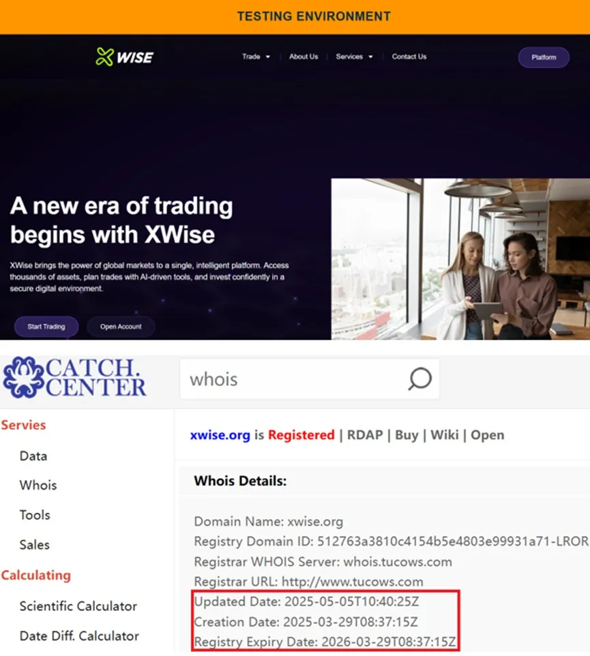Viewport: 590px width, 656px height.
Task: Click the Open link beside Wiki
Action: pos(488,435)
